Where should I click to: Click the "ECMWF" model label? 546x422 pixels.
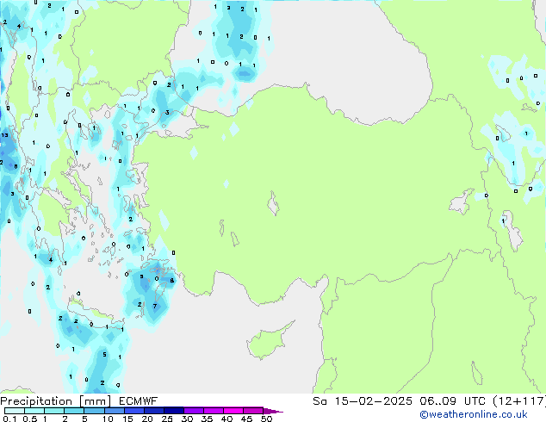click(x=139, y=401)
